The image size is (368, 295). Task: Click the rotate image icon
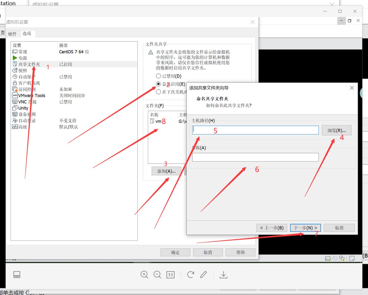tap(190, 274)
